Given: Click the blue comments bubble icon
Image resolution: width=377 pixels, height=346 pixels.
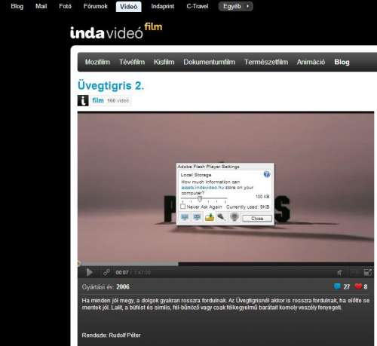Looking at the screenshot, I should tap(337, 286).
